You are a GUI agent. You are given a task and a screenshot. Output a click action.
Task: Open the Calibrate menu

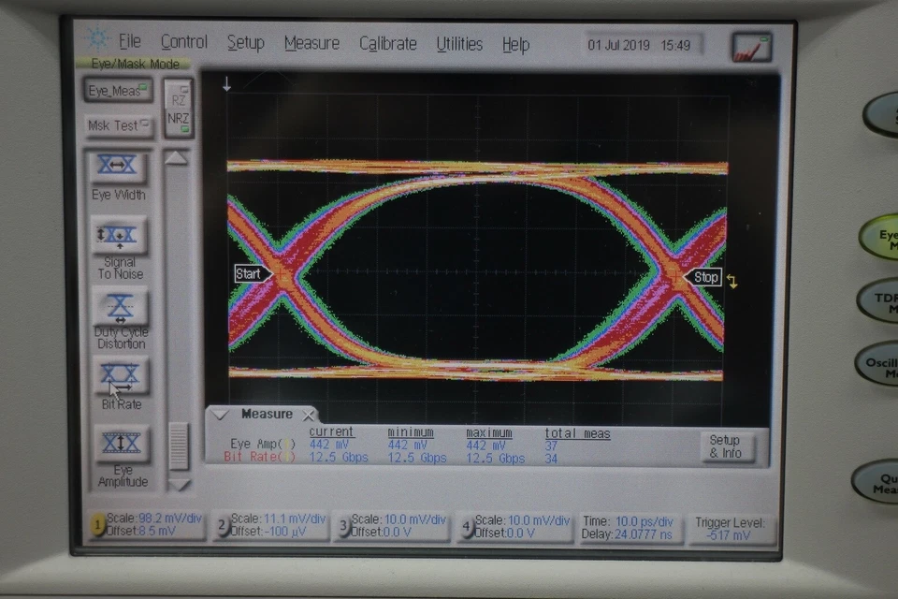tap(388, 44)
